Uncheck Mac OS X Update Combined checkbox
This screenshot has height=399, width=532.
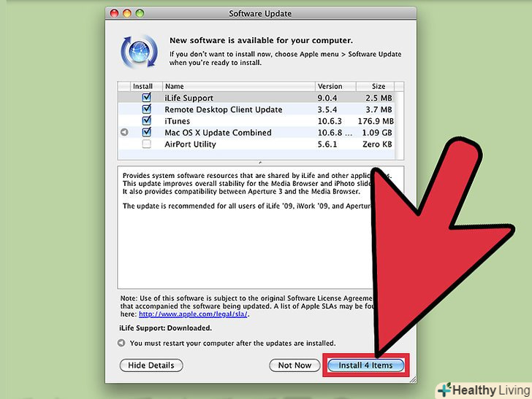coord(147,132)
